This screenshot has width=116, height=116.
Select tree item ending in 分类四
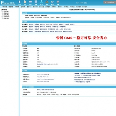coord(6,17)
